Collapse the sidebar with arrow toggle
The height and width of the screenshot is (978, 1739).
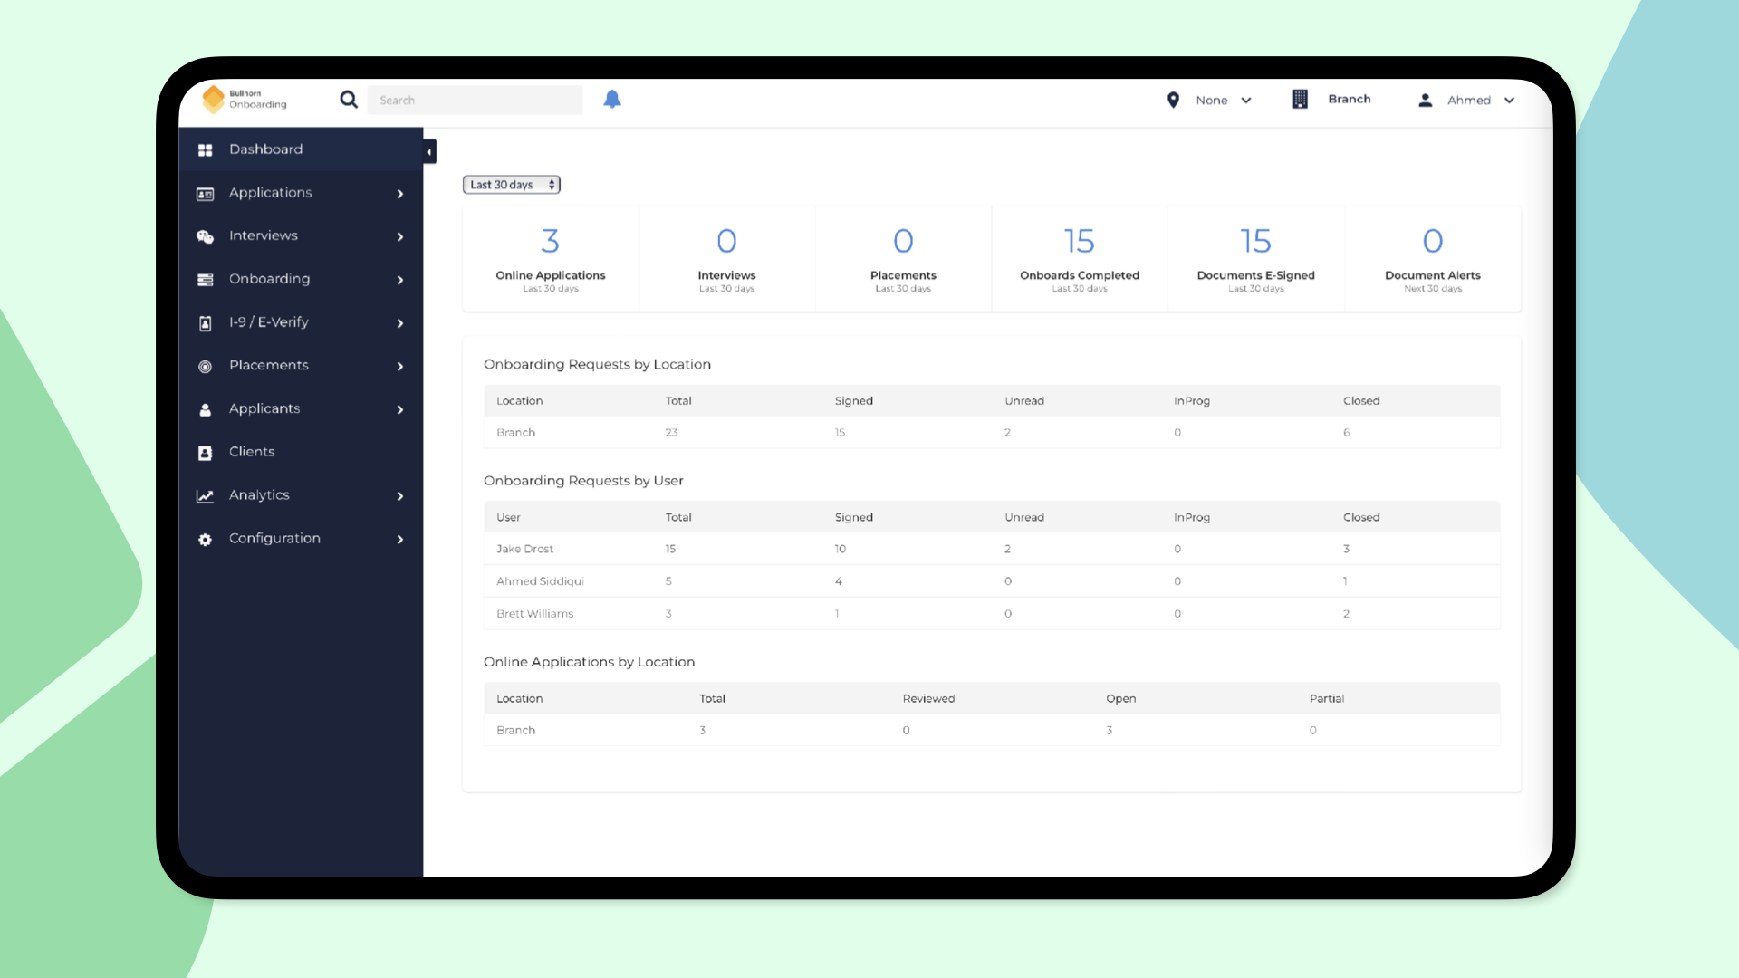click(x=429, y=151)
